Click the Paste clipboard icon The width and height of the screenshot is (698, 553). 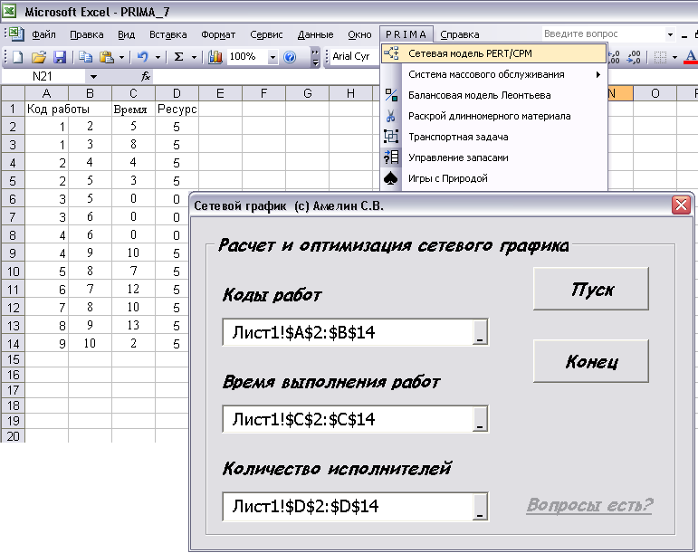click(107, 57)
